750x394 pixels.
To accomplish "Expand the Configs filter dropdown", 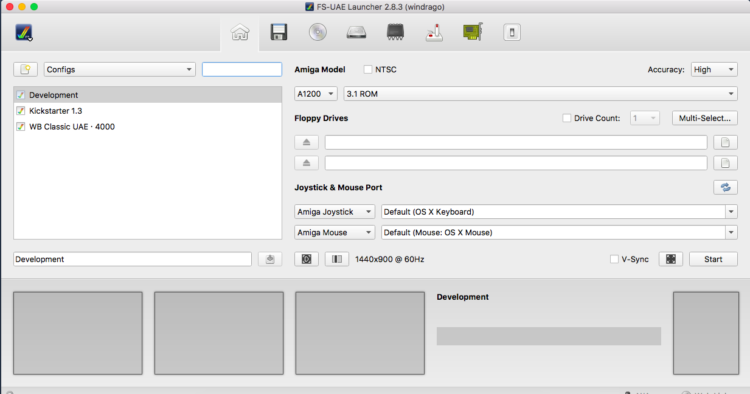I will point(119,69).
